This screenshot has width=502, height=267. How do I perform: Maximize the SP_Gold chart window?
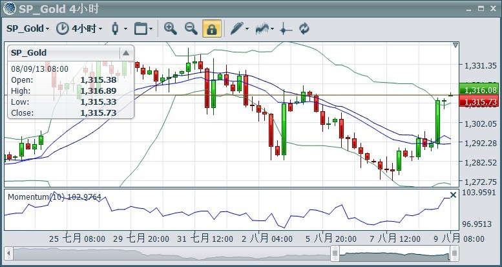coord(481,8)
